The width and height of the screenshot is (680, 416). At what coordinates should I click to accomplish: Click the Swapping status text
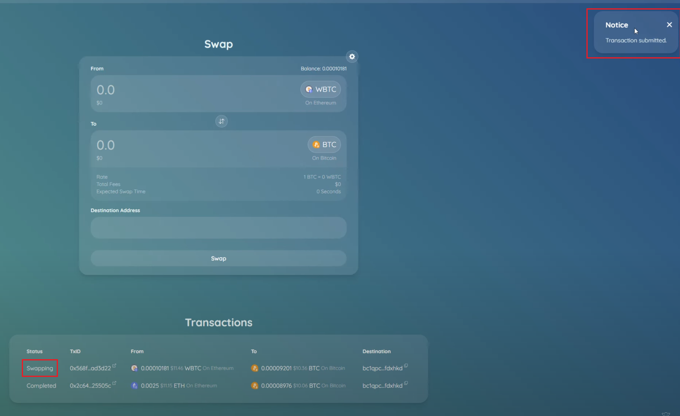pyautogui.click(x=40, y=368)
